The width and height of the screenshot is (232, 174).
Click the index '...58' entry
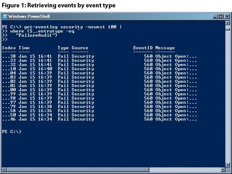[9, 111]
